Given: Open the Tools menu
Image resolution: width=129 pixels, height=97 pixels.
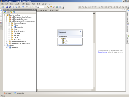Looking at the screenshot, I should pos(39,4).
